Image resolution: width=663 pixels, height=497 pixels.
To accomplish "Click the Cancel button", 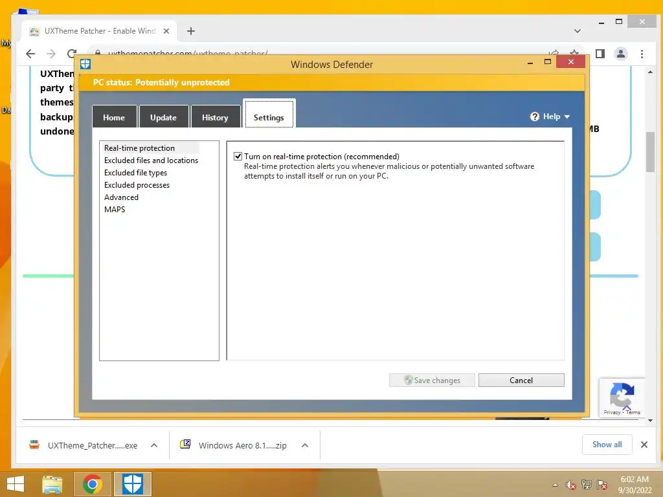I will [521, 380].
